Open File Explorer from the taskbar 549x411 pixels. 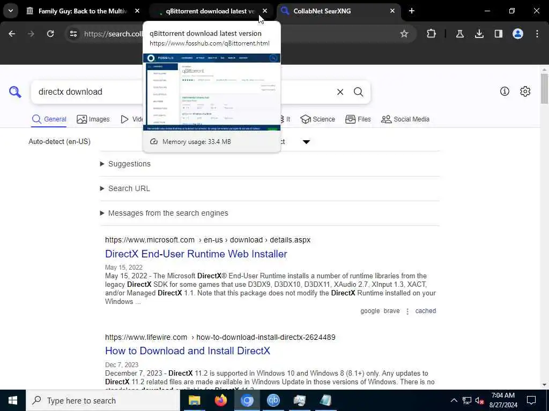point(194,400)
